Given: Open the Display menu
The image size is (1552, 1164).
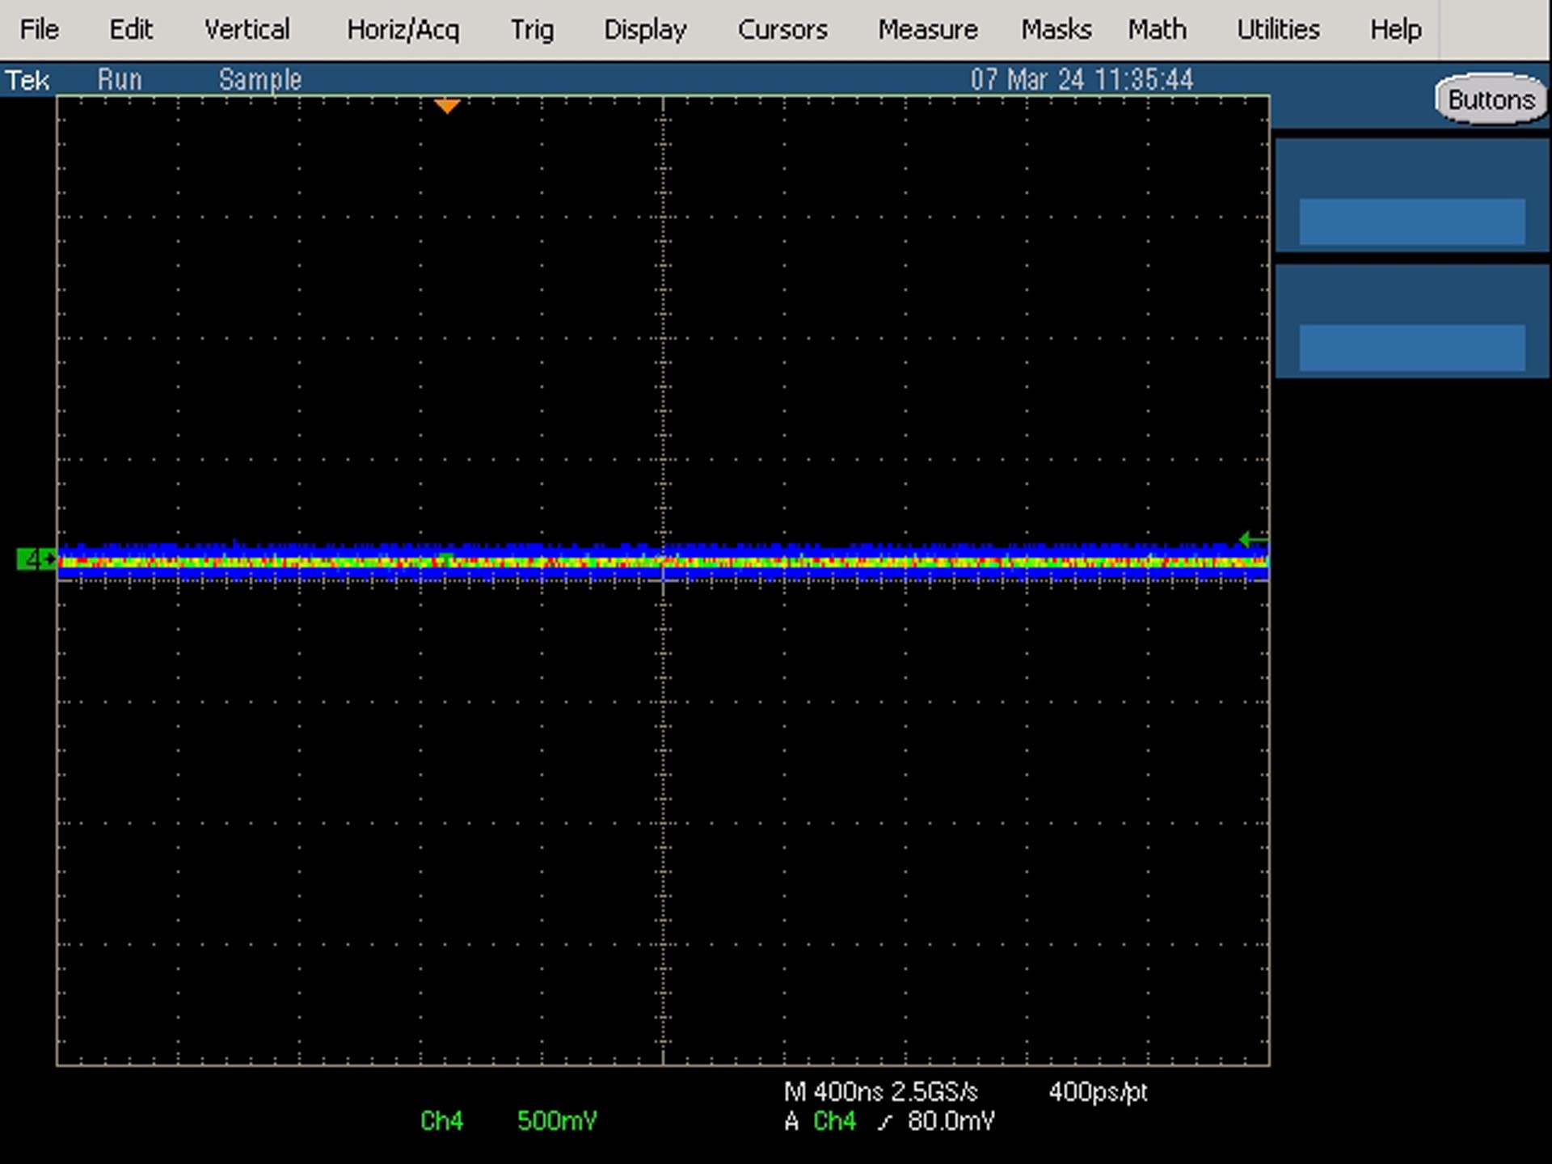Looking at the screenshot, I should pos(645,30).
